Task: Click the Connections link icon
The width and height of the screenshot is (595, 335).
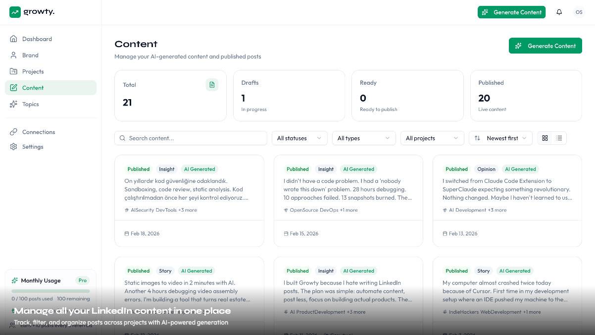Action: coord(13,132)
